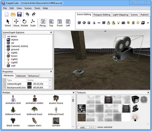Select the Rotate tool
Screen dimensions: 152x131
[x=25, y=23]
